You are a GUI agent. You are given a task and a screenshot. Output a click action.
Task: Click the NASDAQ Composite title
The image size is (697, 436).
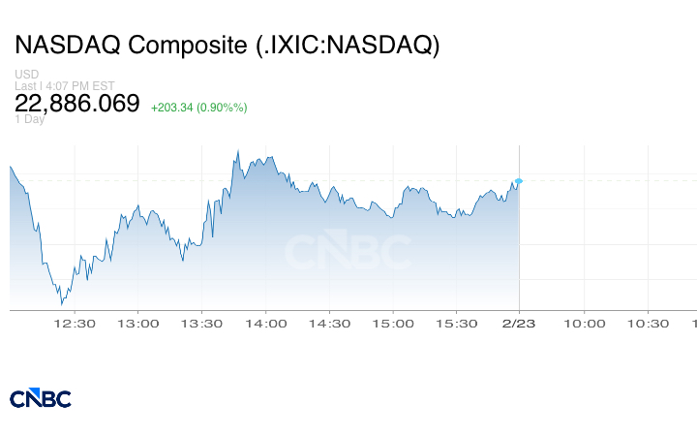pyautogui.click(x=227, y=46)
